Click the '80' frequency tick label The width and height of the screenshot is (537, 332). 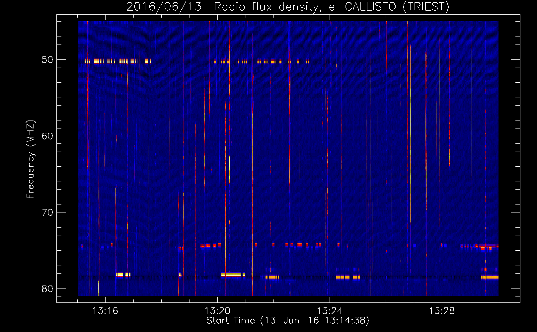tap(47, 289)
